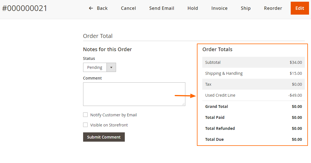Viewport: 311px width, 163px height.
Task: Click the Used Credit Line row
Action: [x=253, y=95]
